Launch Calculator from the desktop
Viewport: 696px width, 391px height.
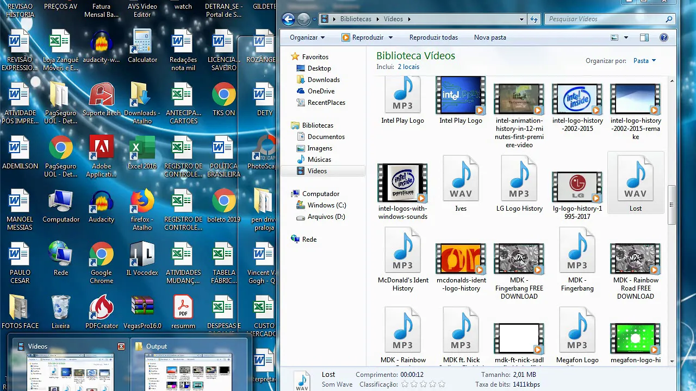point(142,47)
